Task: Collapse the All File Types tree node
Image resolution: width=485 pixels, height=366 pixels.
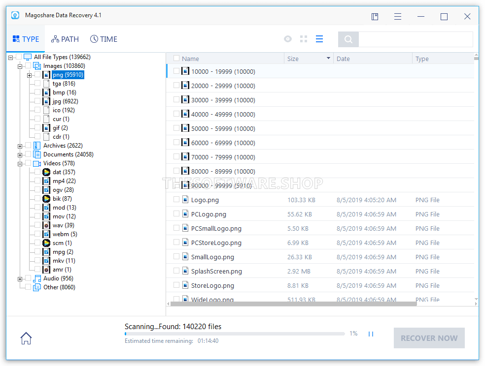Action: (x=11, y=58)
